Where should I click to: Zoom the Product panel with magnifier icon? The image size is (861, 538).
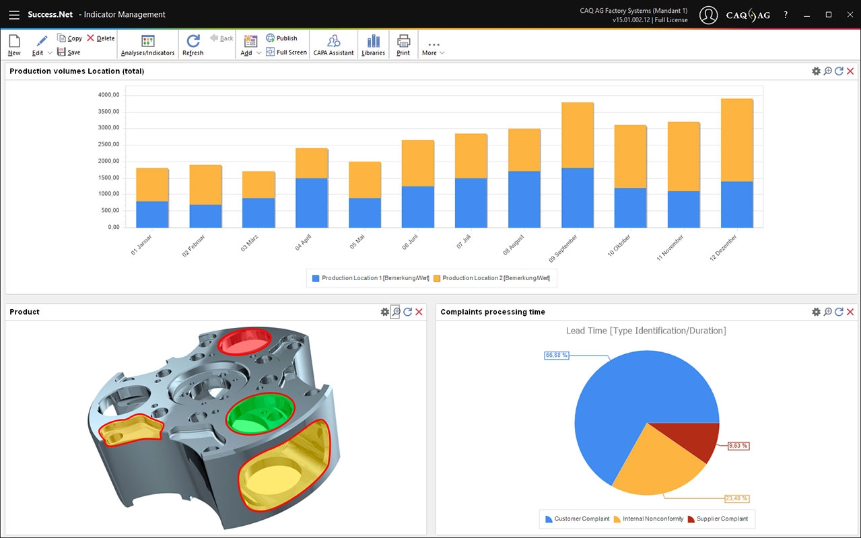pos(396,312)
